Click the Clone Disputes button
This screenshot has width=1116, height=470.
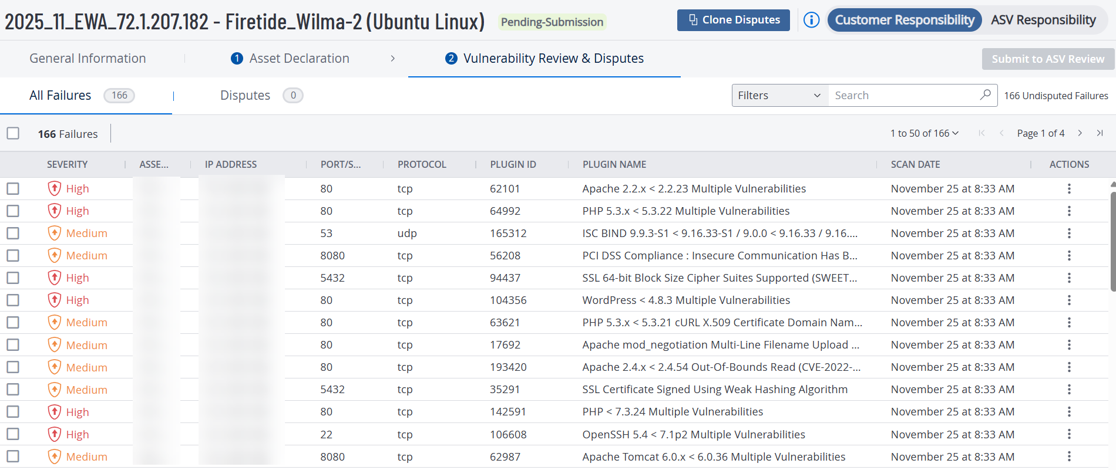[733, 20]
